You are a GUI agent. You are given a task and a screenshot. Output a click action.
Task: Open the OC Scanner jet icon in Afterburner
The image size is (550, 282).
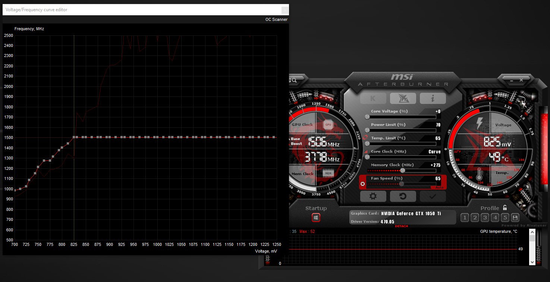pyautogui.click(x=403, y=98)
